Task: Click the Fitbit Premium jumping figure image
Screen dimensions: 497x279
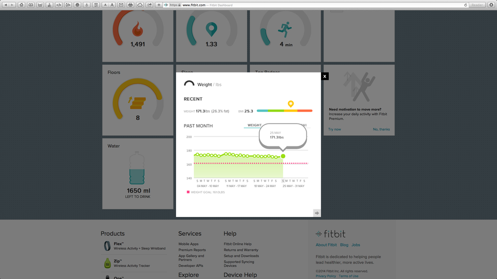Action: (x=359, y=86)
